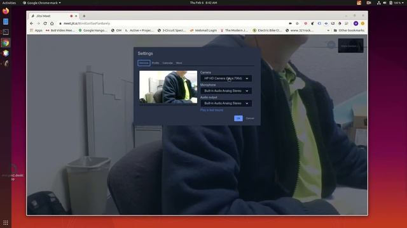Open the Activities overview
407x228 pixels.
coord(9,3)
